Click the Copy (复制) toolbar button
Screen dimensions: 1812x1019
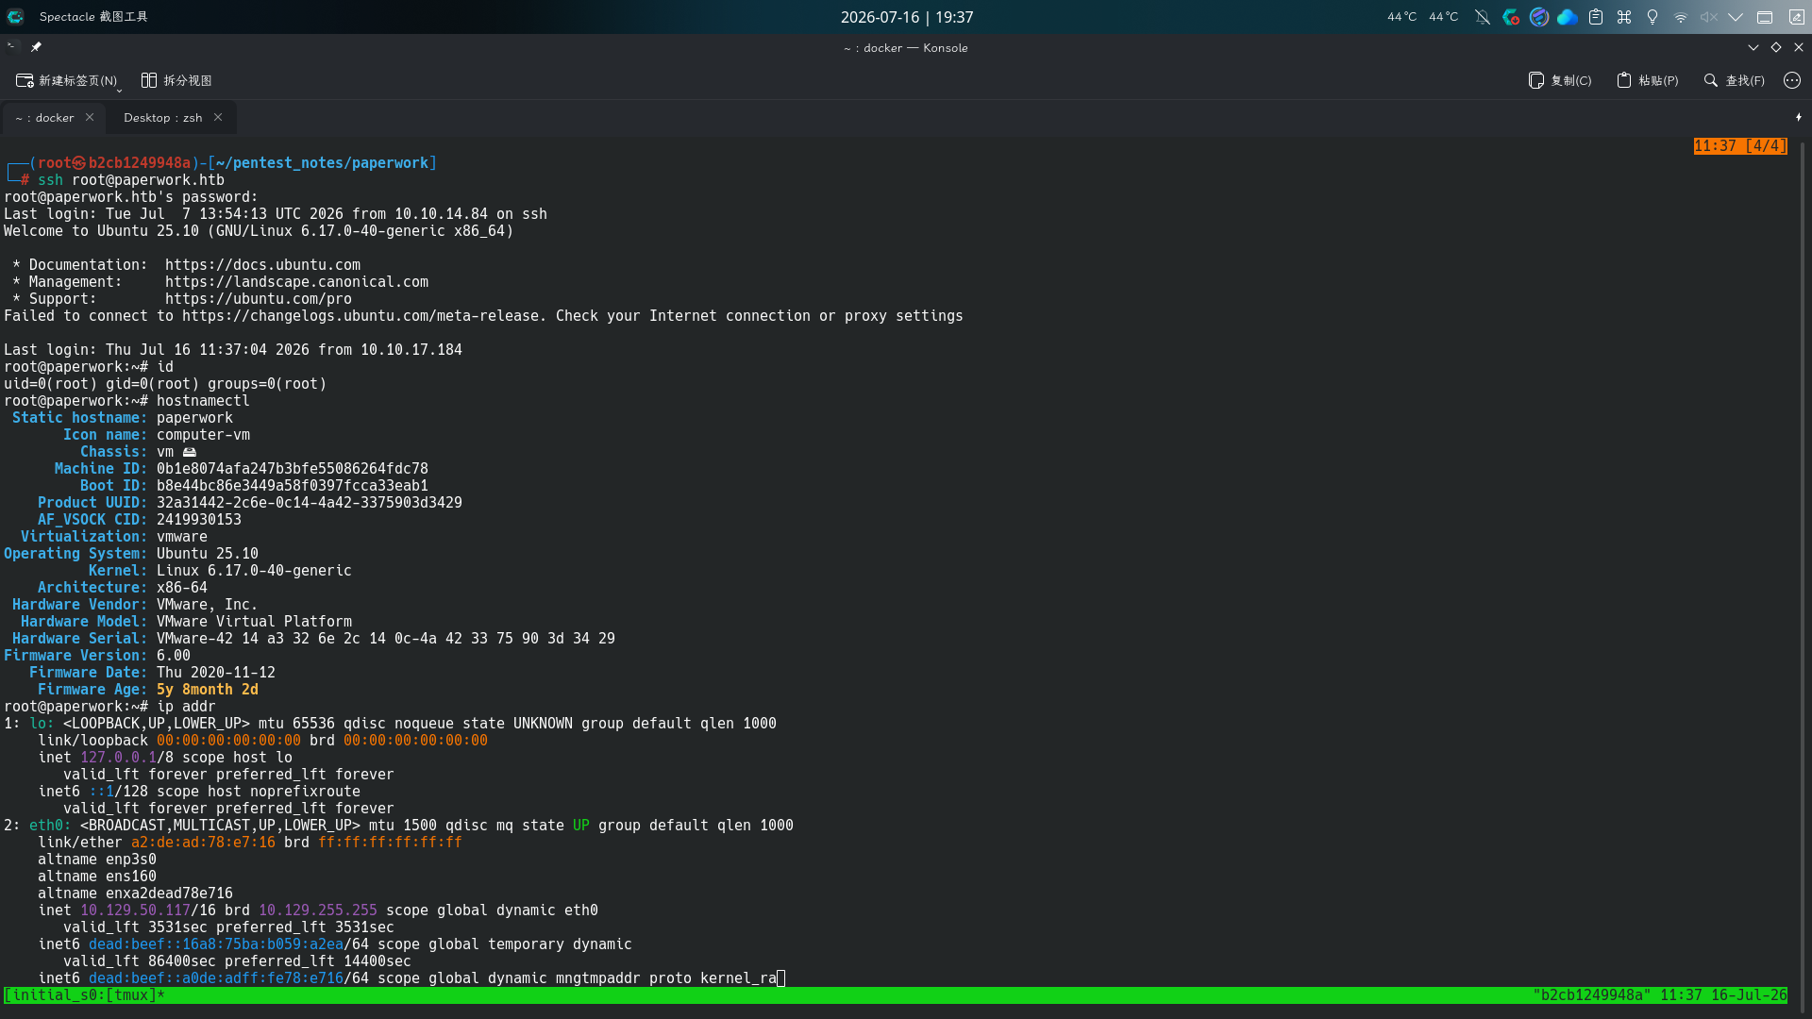(1560, 81)
